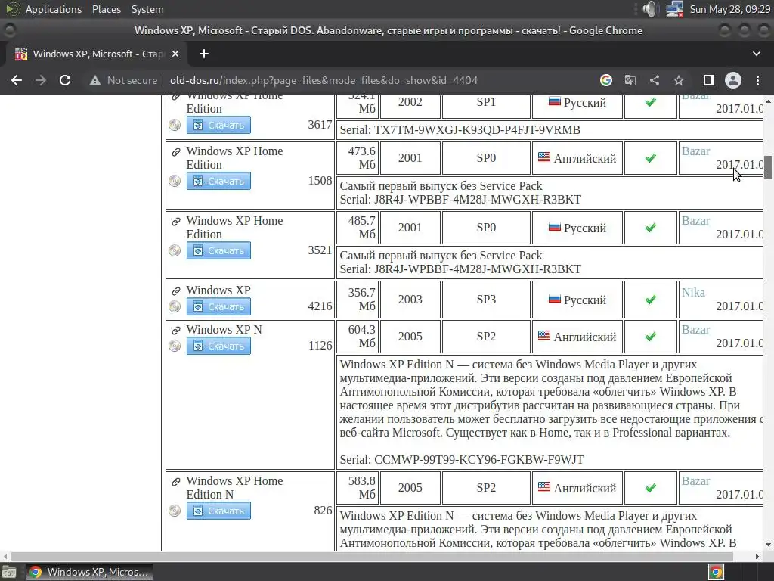Open a new tab with the plus button

tap(204, 54)
